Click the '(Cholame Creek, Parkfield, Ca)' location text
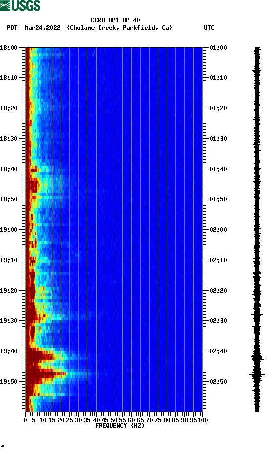 (x=119, y=28)
